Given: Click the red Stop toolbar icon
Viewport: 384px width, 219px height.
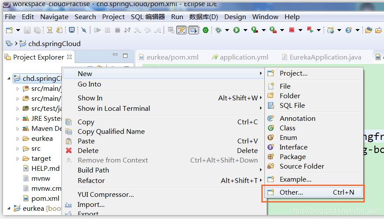Looking at the screenshot, I should [291, 30].
